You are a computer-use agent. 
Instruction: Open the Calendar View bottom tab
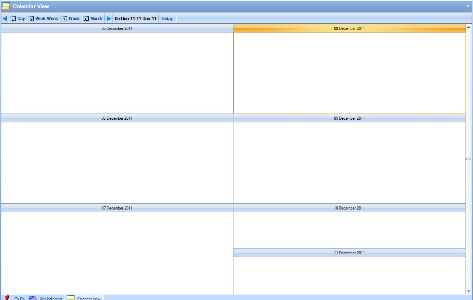[85, 298]
